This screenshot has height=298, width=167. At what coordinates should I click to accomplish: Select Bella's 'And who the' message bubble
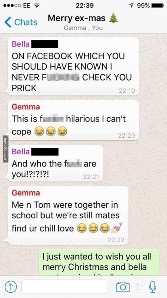click(55, 163)
